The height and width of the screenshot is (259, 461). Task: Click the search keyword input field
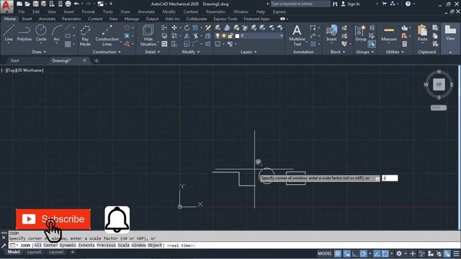pyautogui.click(x=300, y=4)
